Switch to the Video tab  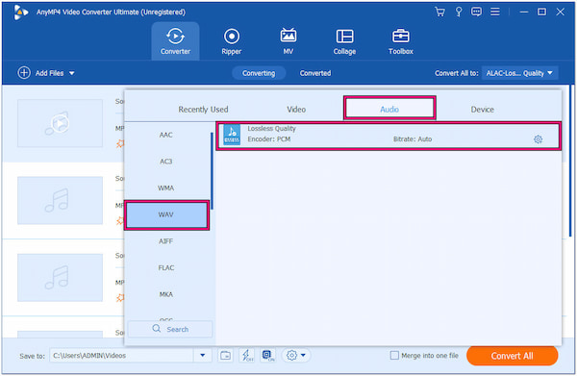pyautogui.click(x=296, y=110)
